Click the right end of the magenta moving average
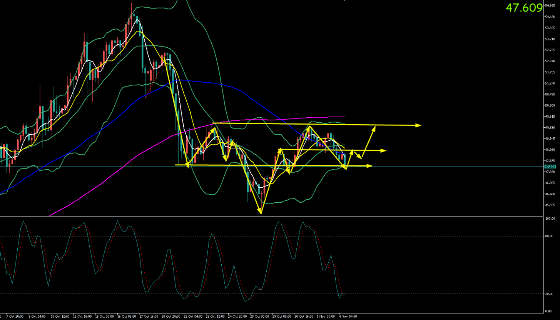Viewport: 560px width, 320px height. [x=344, y=117]
